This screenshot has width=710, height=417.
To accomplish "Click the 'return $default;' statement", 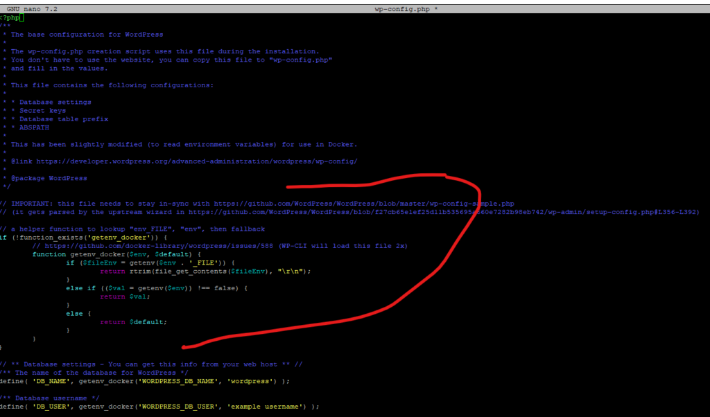I will coord(133,322).
